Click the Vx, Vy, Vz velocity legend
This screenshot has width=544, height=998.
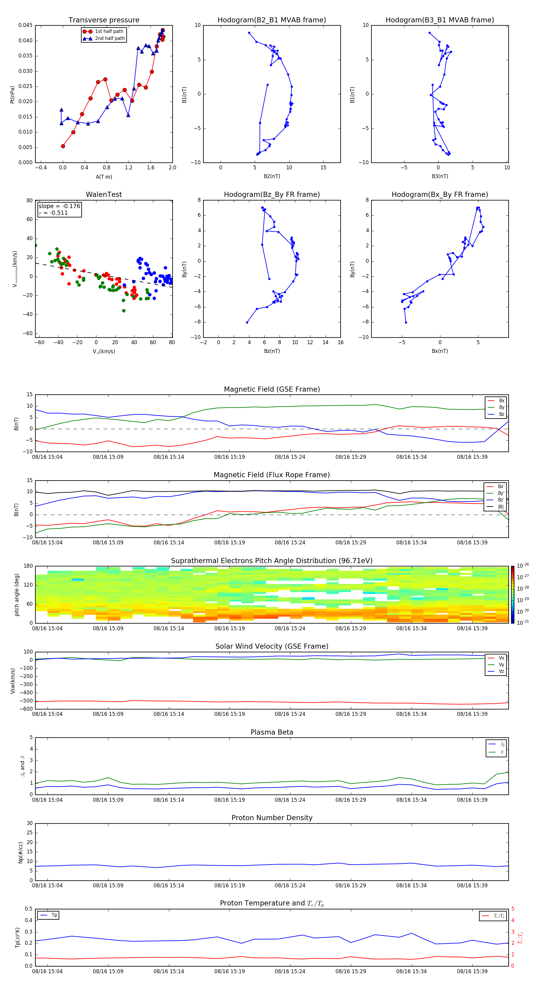[x=496, y=664]
